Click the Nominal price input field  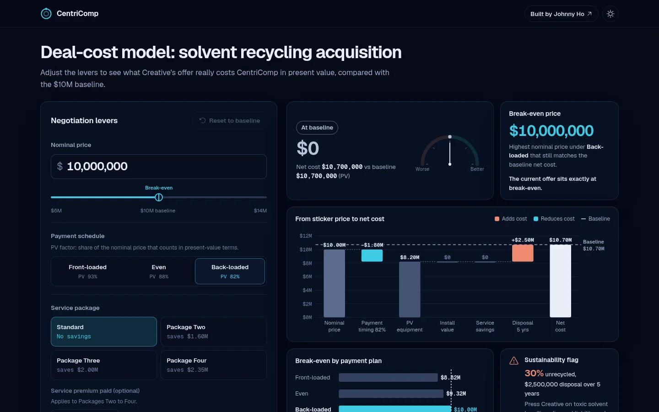[x=158, y=167]
